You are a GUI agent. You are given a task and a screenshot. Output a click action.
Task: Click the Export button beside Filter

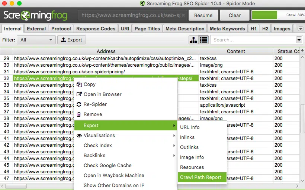tap(71, 40)
